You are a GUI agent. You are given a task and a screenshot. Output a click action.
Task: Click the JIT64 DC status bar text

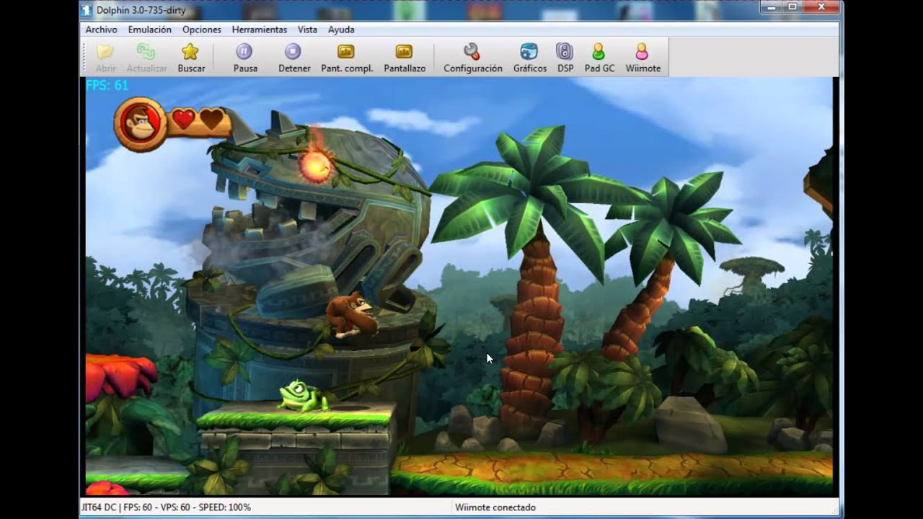click(167, 507)
